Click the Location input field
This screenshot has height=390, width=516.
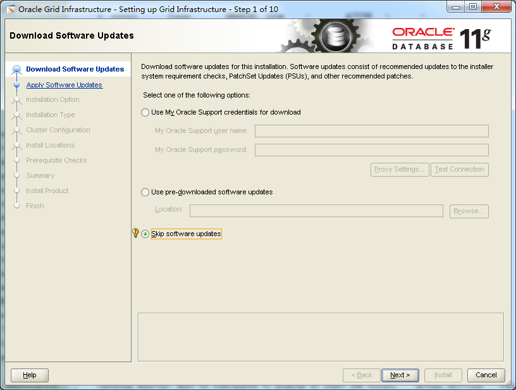316,211
